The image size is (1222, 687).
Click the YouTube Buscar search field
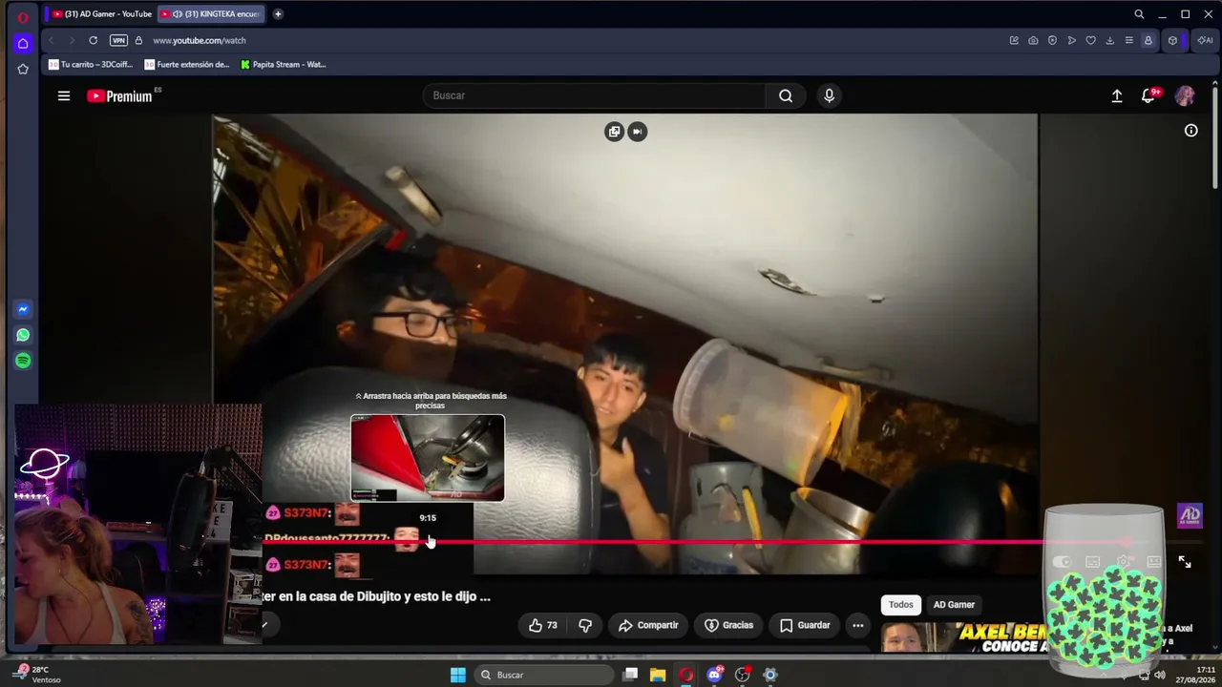click(594, 95)
